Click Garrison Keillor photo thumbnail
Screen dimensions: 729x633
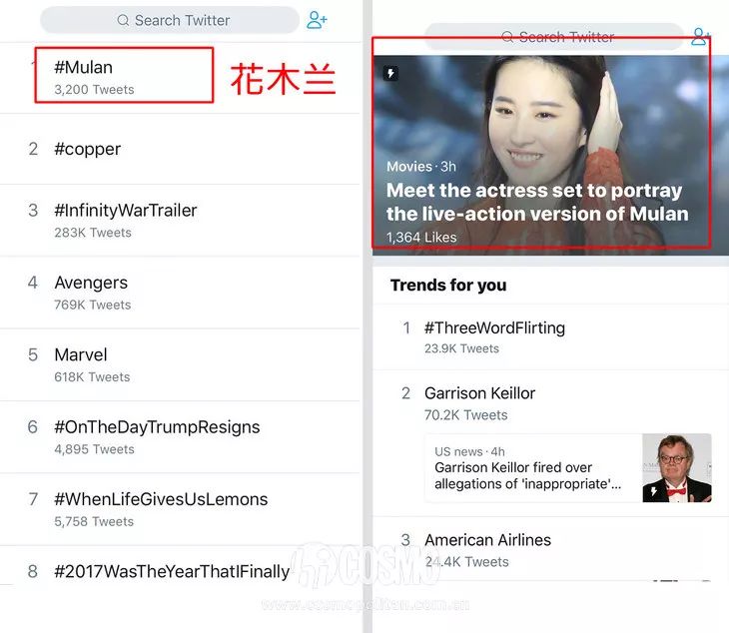pos(677,468)
